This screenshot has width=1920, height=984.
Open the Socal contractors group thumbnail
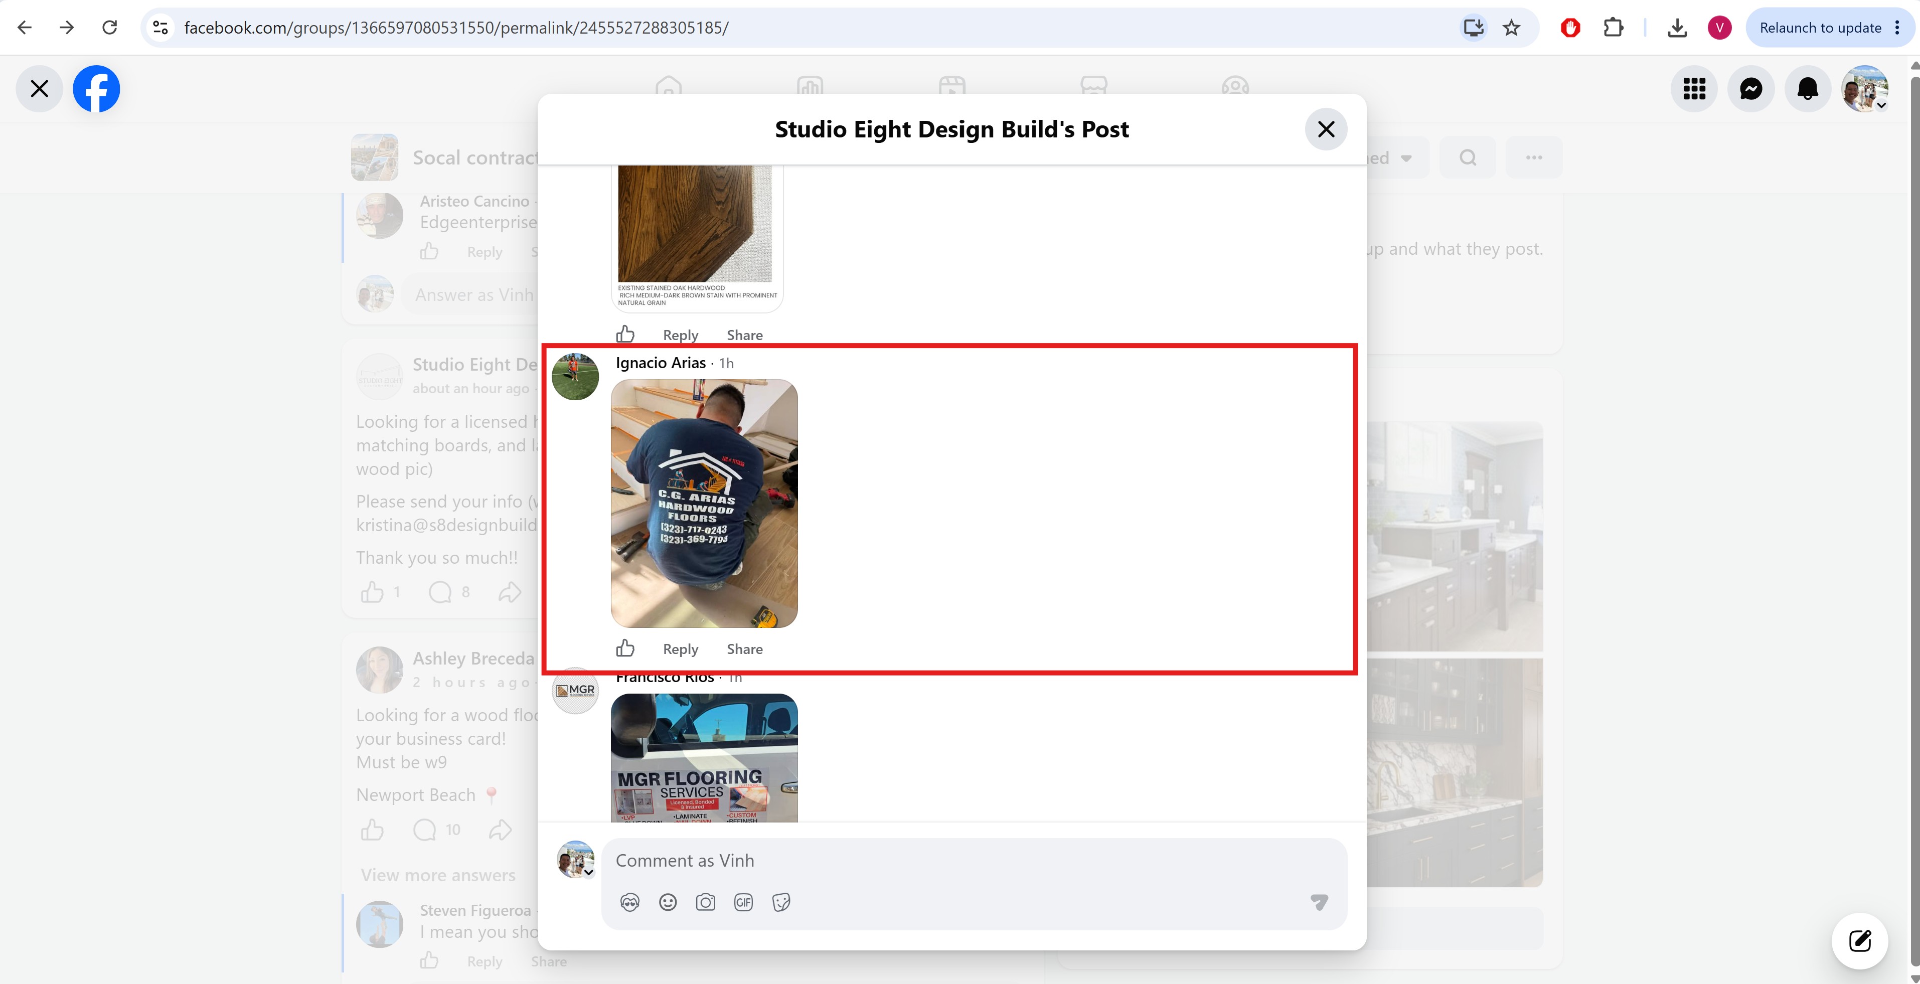[375, 157]
